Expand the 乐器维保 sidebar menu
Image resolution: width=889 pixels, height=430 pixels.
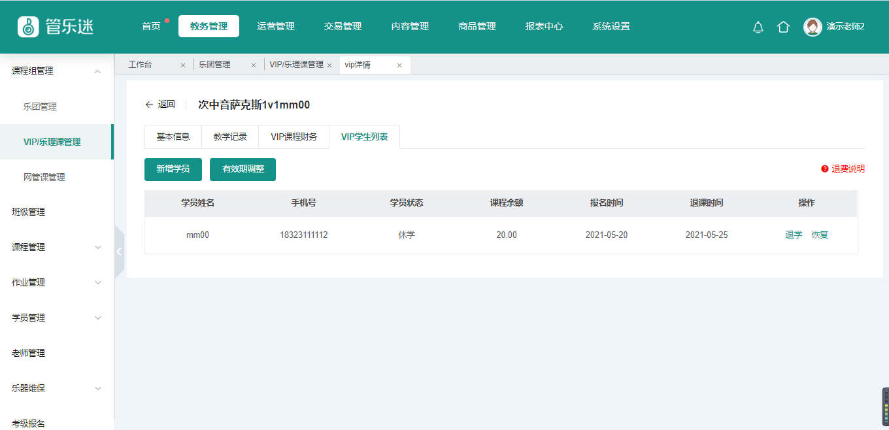coord(98,389)
